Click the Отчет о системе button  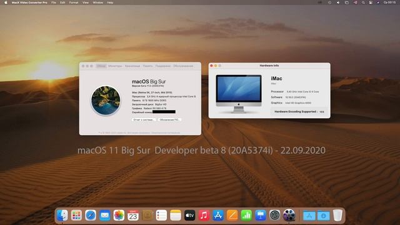coord(144,119)
